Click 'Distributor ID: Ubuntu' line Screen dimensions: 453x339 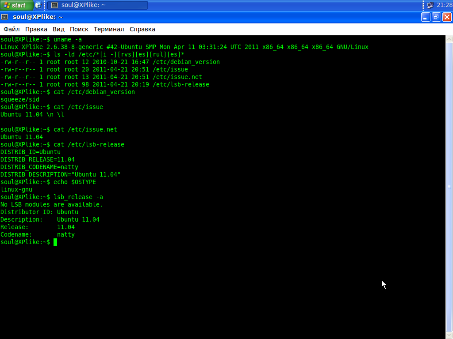click(x=39, y=212)
